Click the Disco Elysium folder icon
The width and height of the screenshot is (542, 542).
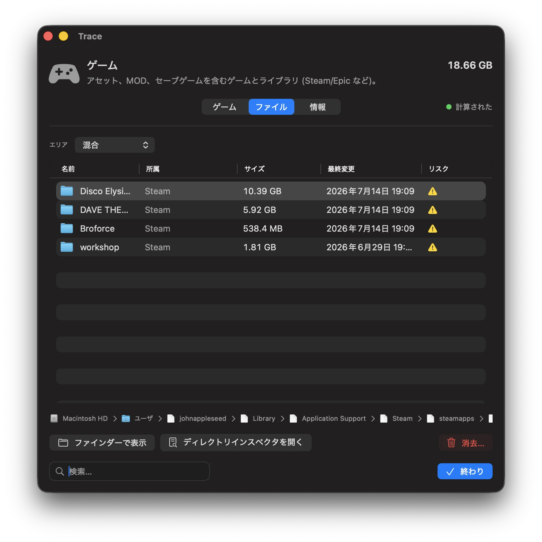pyautogui.click(x=67, y=191)
